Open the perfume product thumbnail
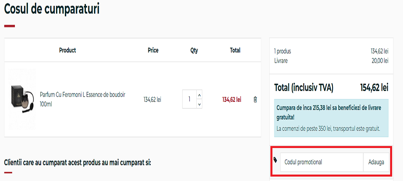 22,99
